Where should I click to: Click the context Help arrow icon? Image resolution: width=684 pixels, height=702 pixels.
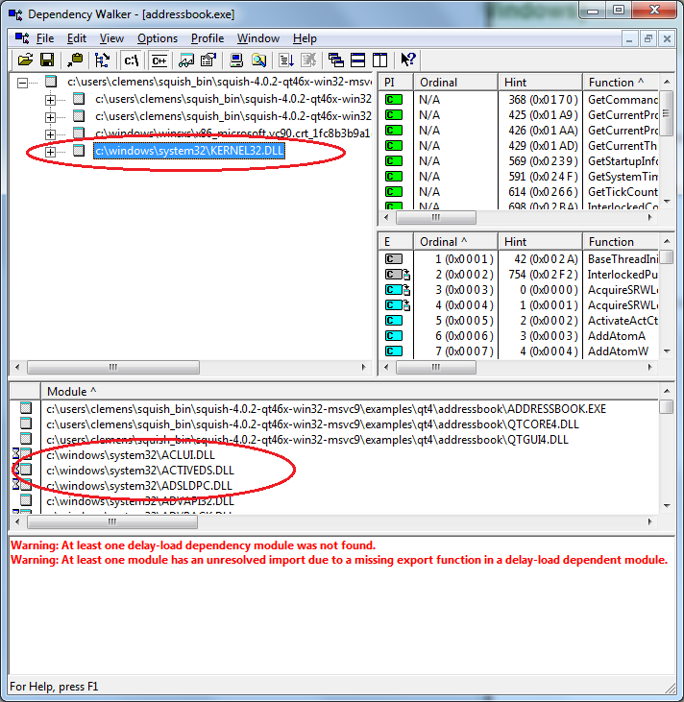pyautogui.click(x=408, y=60)
